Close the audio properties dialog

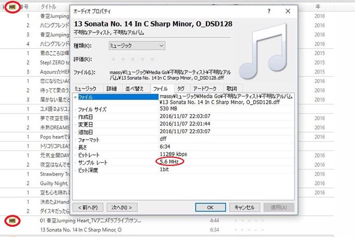point(288,11)
